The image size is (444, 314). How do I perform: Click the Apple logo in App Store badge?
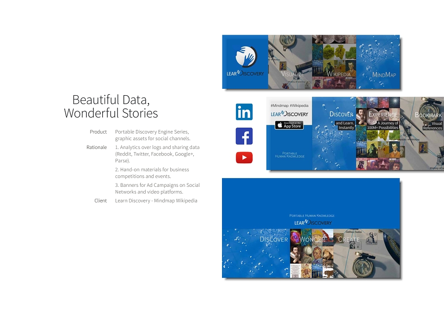(x=280, y=125)
